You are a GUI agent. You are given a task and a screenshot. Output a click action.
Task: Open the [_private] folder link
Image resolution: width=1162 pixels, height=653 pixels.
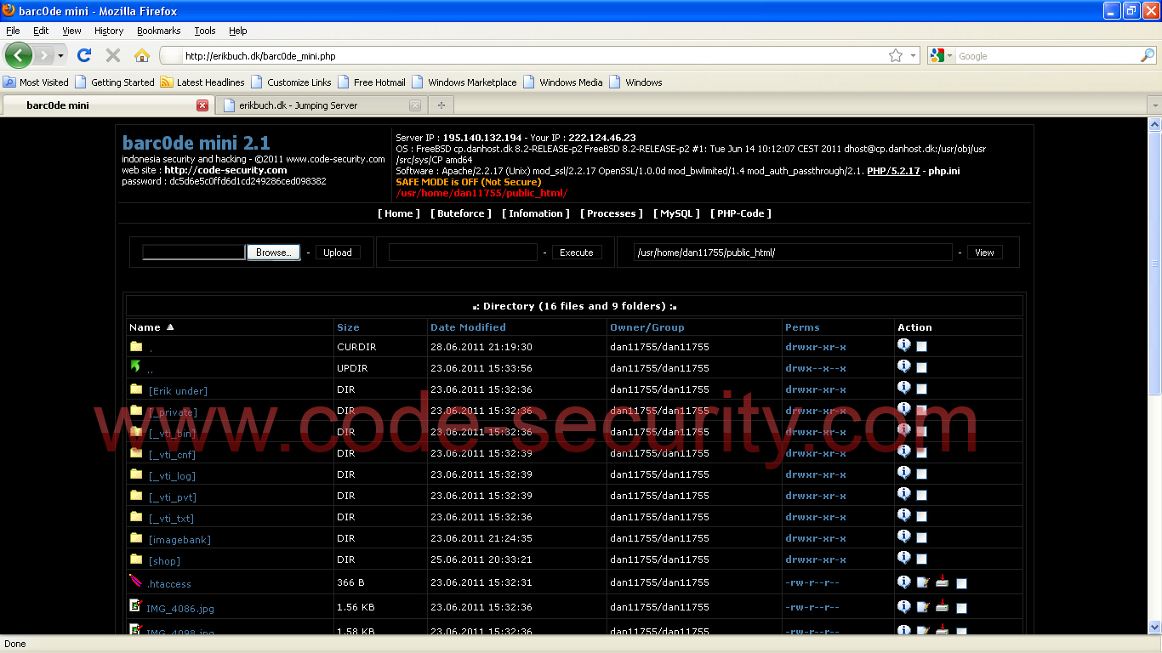[x=173, y=412]
